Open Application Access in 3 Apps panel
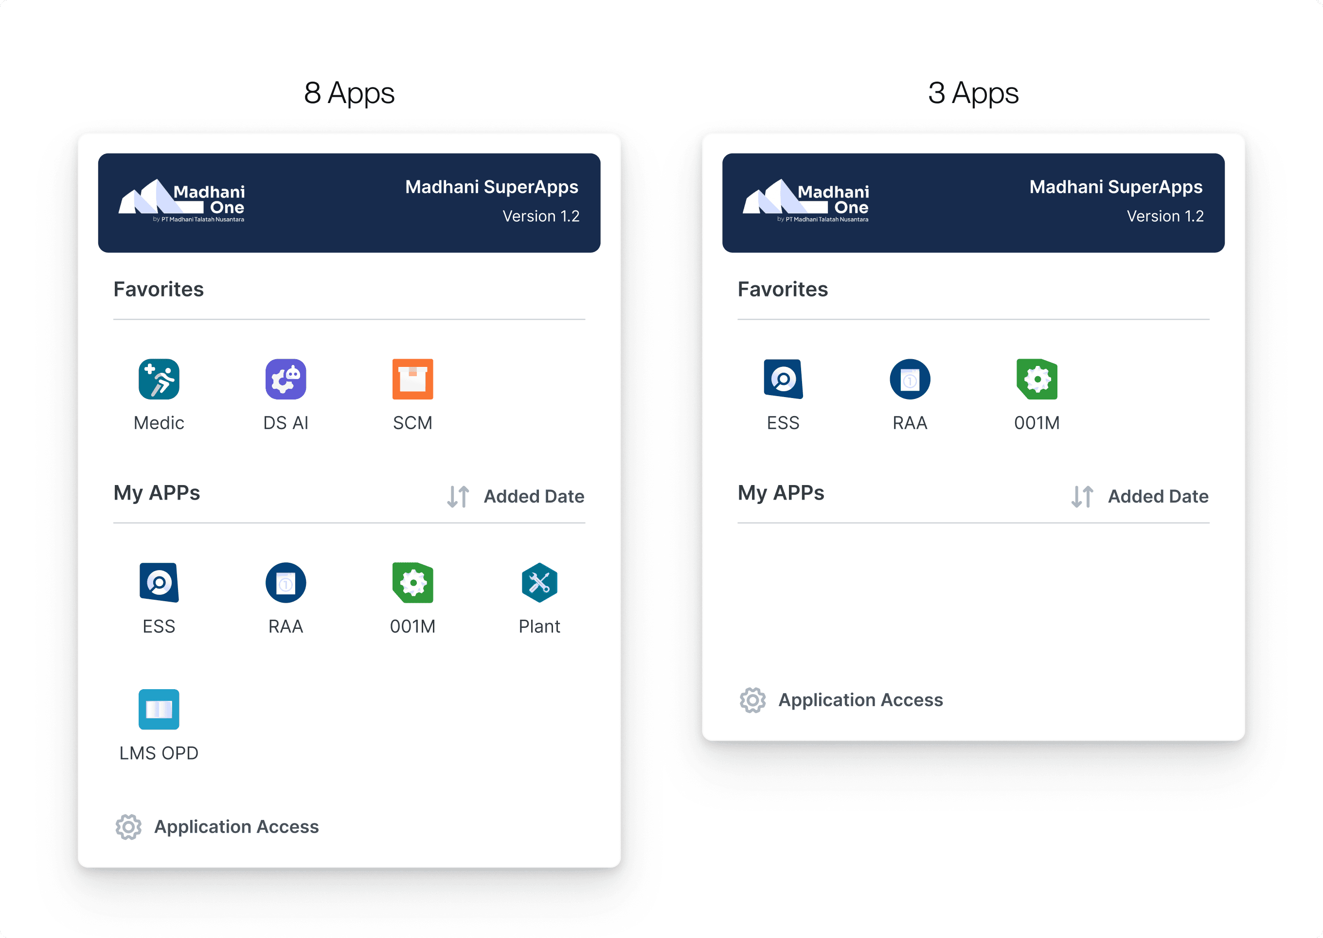Image resolution: width=1323 pixels, height=938 pixels. tap(860, 700)
